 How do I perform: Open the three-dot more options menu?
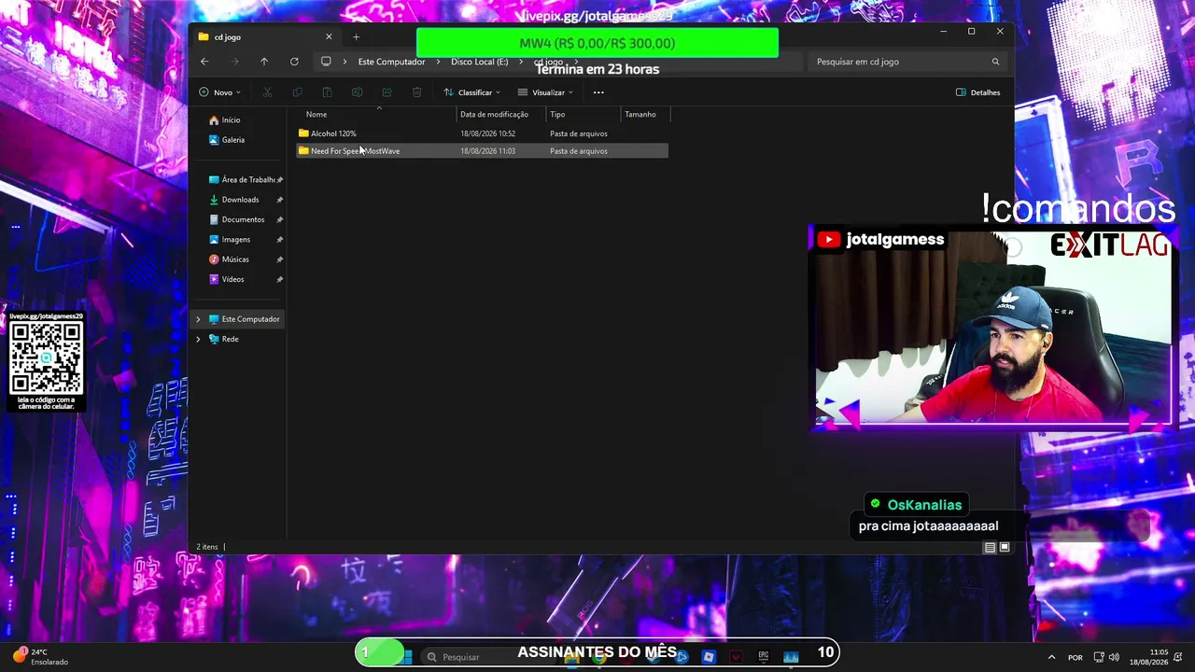pos(598,92)
